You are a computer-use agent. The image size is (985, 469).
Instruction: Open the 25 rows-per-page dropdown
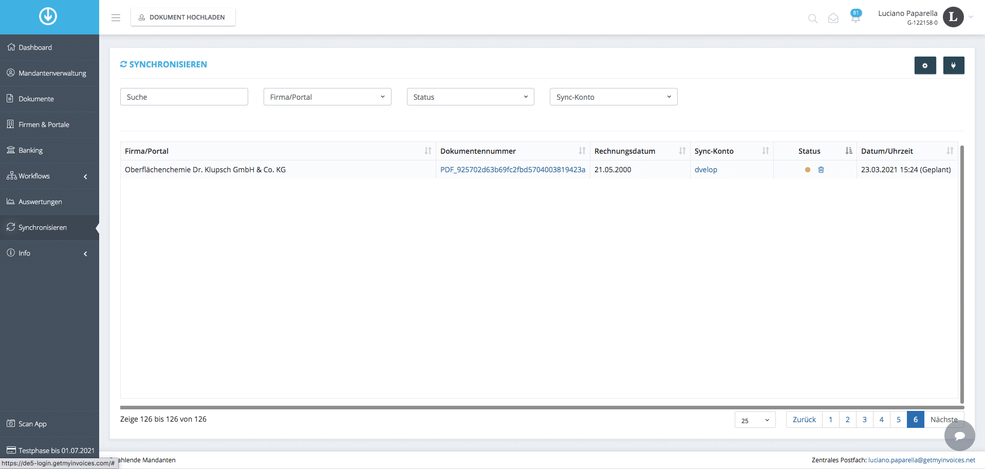click(x=755, y=420)
